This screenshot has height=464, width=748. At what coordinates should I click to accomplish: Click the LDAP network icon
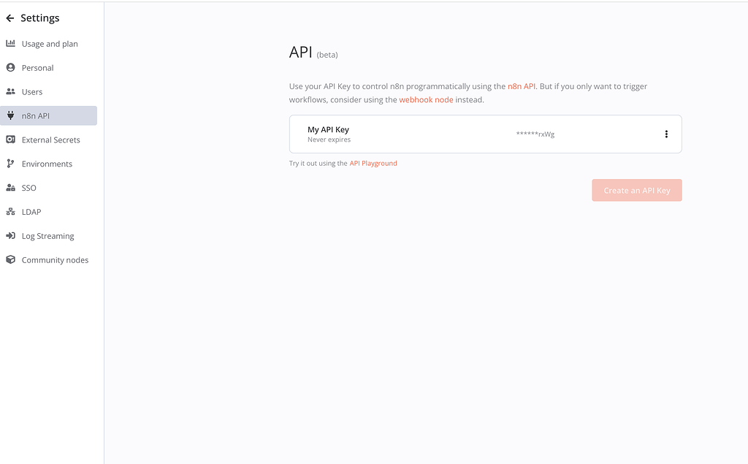(x=12, y=212)
